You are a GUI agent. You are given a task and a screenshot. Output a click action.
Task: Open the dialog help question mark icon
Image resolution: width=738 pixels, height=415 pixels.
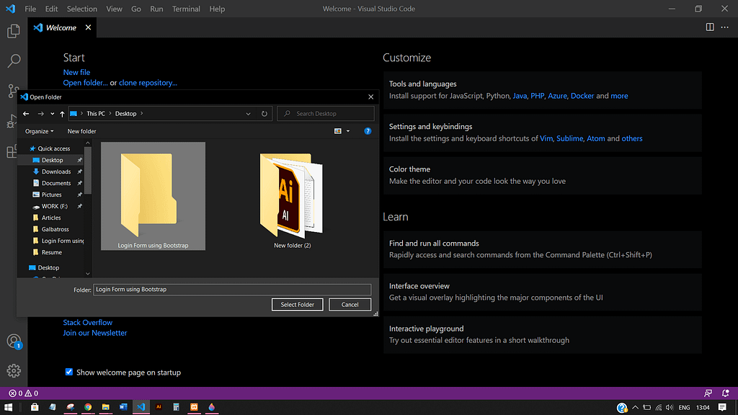point(368,131)
